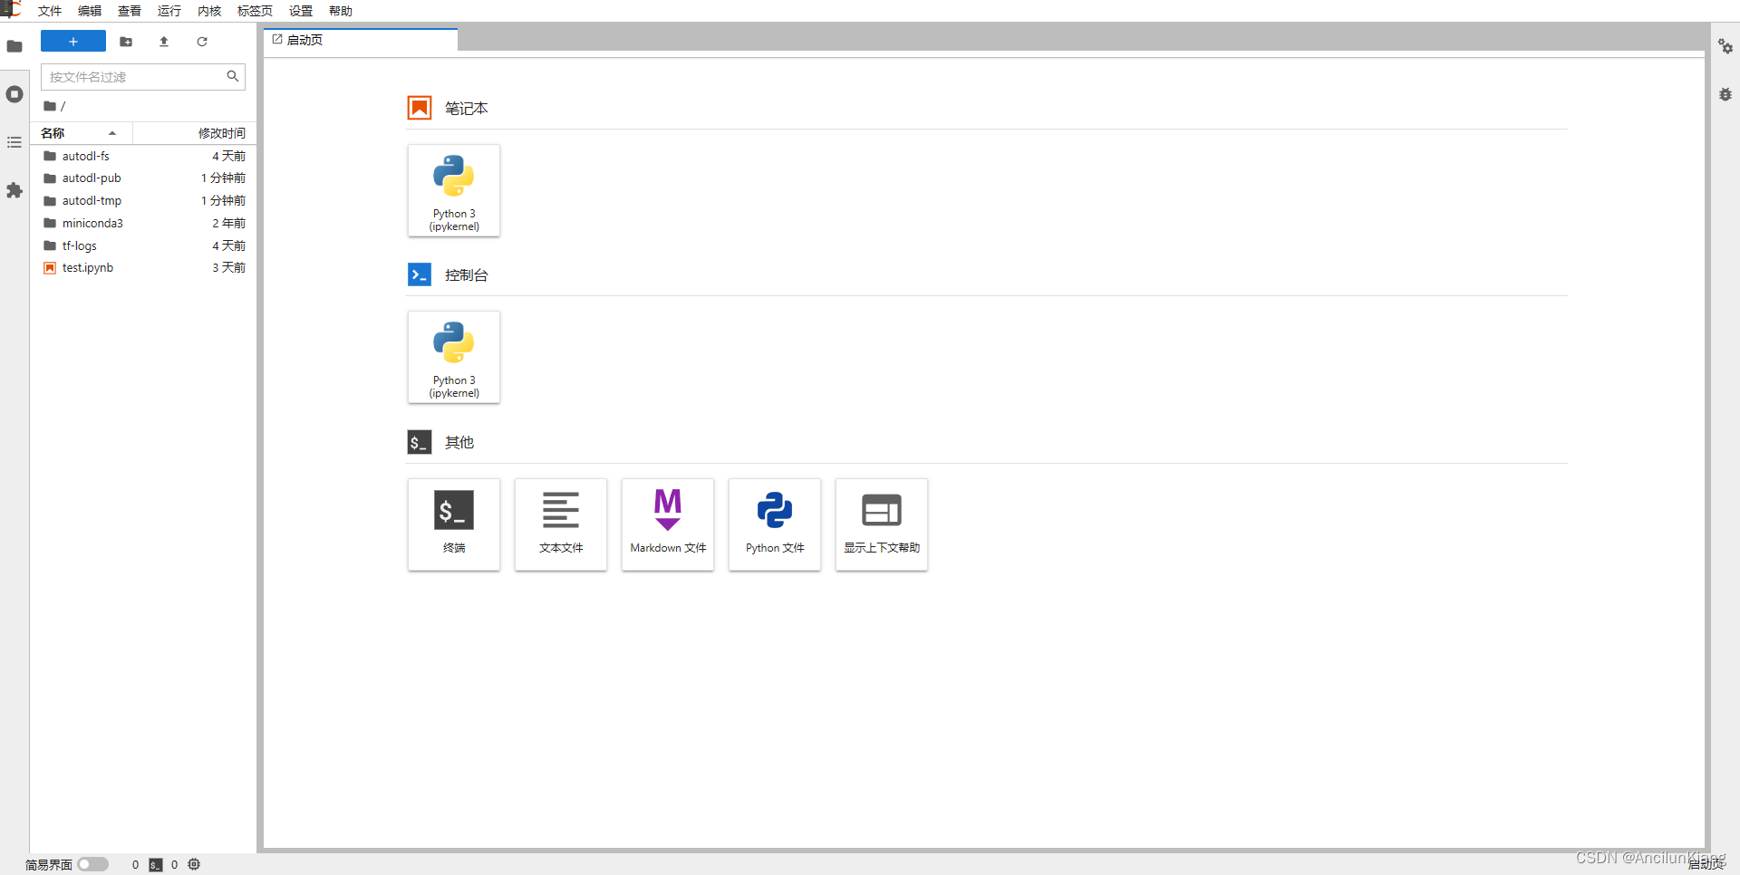Open the debugger bug icon panel

click(x=1725, y=94)
